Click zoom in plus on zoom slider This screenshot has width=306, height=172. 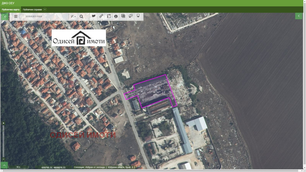tap(3, 123)
